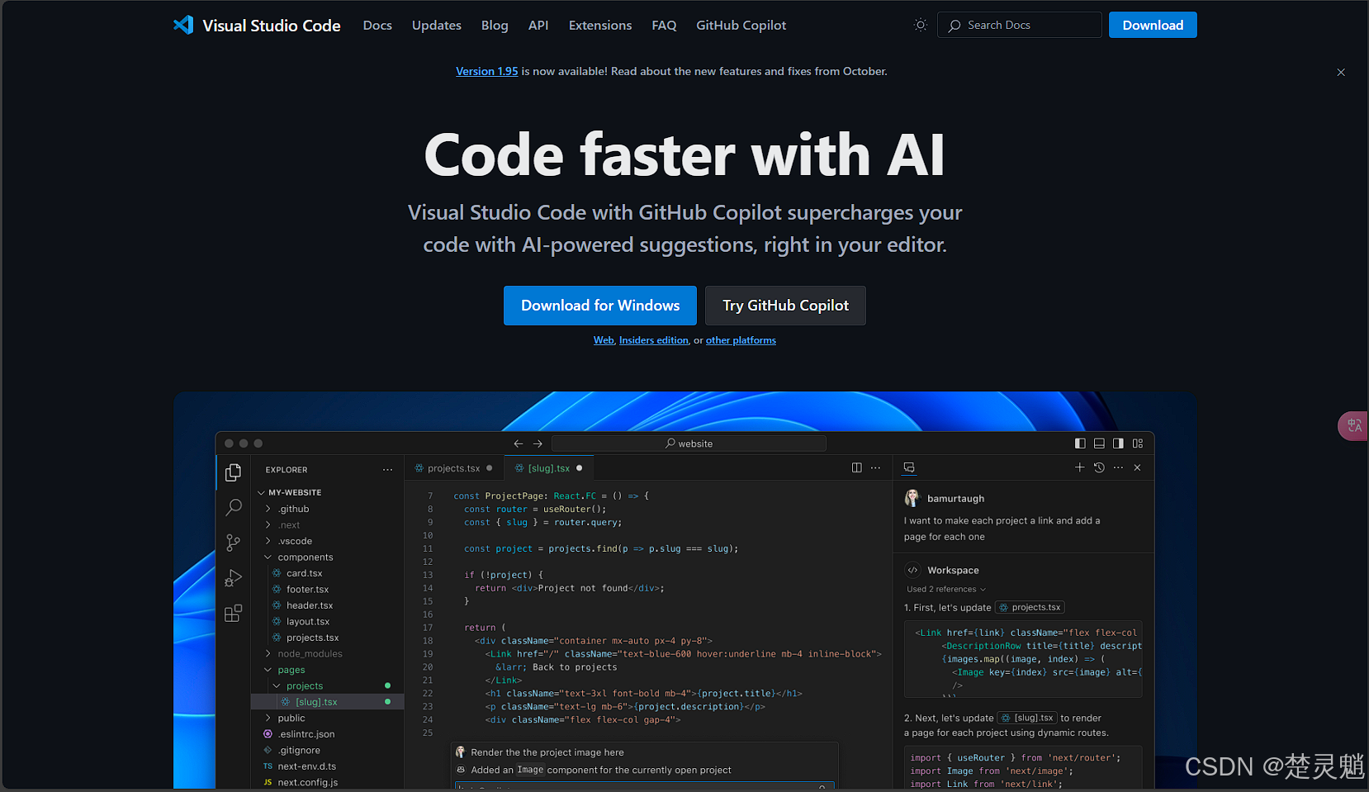Split the editor with split icon
Screen dimensions: 1369x792
click(857, 467)
